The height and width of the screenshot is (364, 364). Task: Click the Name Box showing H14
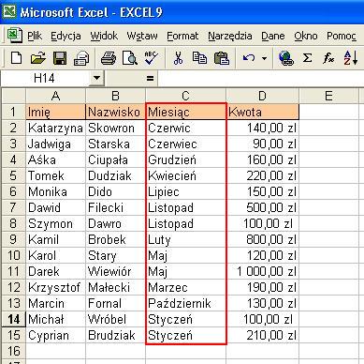pos(45,78)
